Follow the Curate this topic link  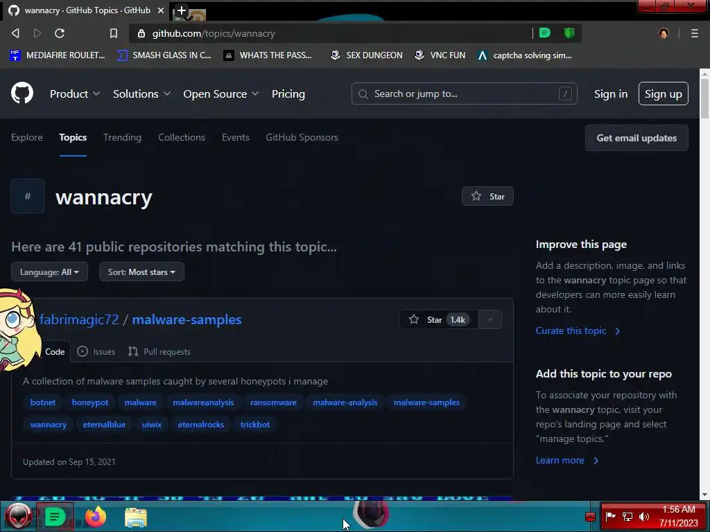pos(578,330)
